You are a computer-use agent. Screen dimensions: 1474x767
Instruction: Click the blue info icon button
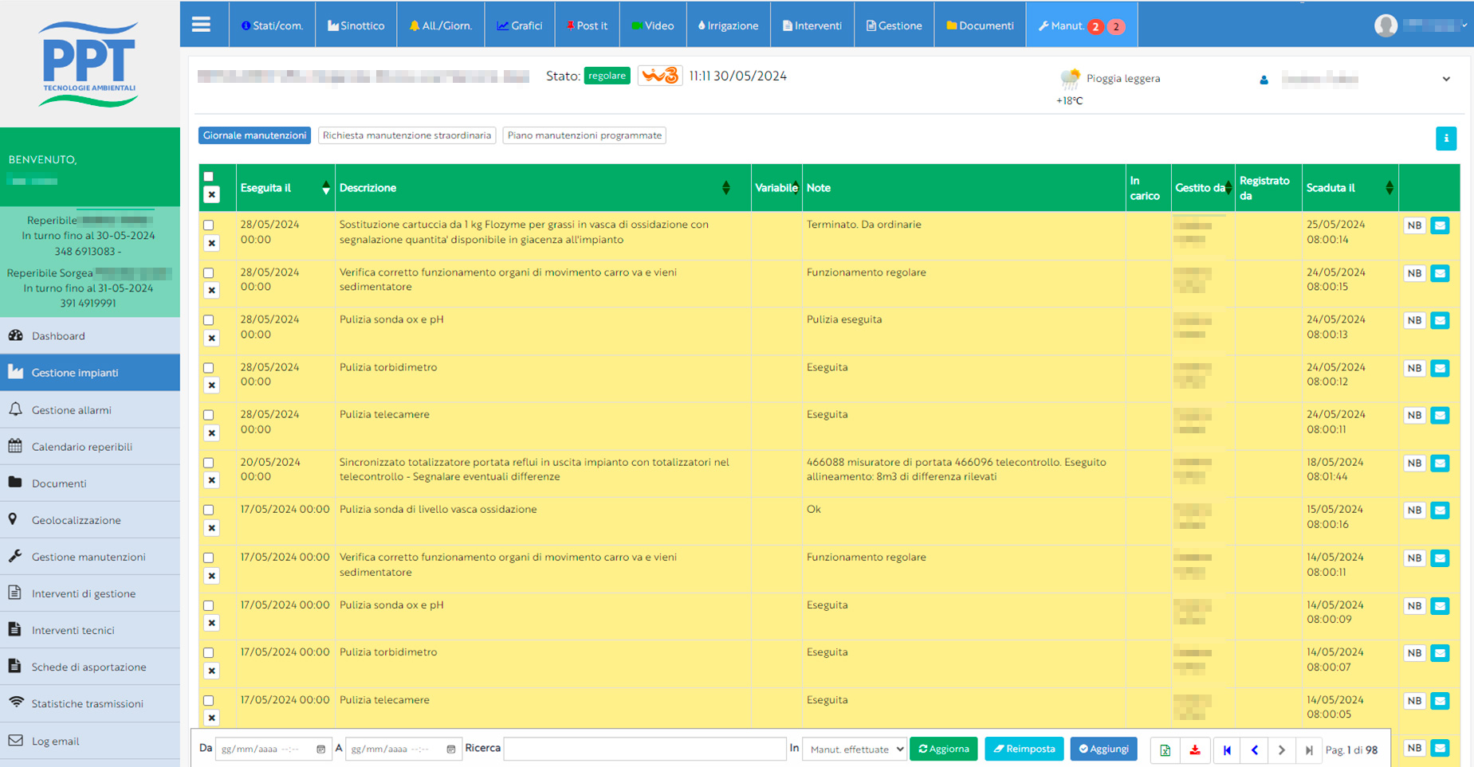[1446, 139]
